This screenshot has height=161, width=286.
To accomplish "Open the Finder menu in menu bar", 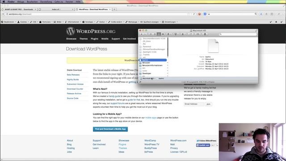I will pyautogui.click(x=11, y=2).
